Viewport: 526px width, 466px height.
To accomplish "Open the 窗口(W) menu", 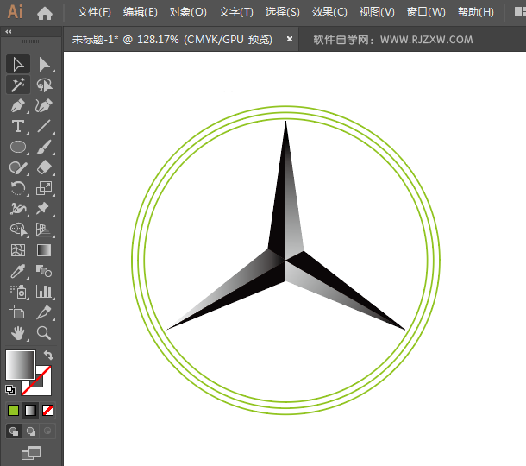I will pos(426,12).
